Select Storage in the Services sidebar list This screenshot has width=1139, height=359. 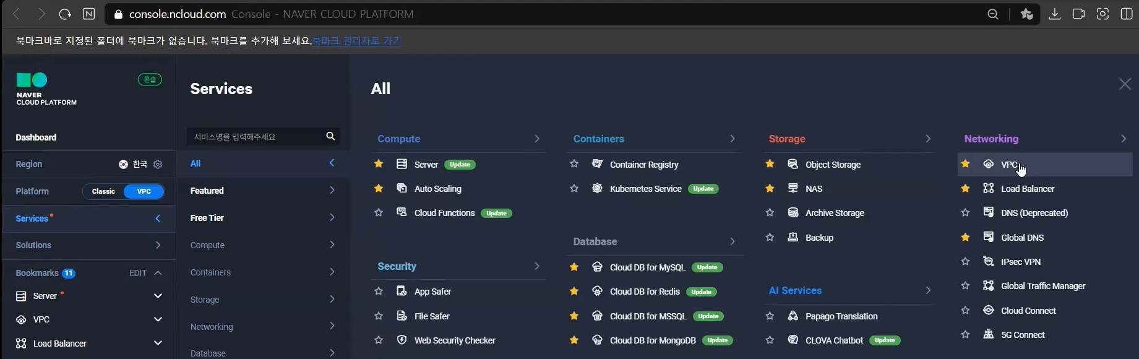click(263, 300)
